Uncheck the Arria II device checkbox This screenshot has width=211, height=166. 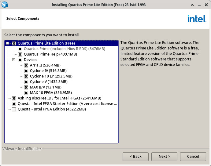[26, 65]
